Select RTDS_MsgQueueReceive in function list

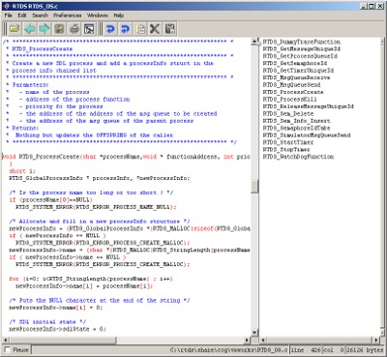click(x=296, y=77)
